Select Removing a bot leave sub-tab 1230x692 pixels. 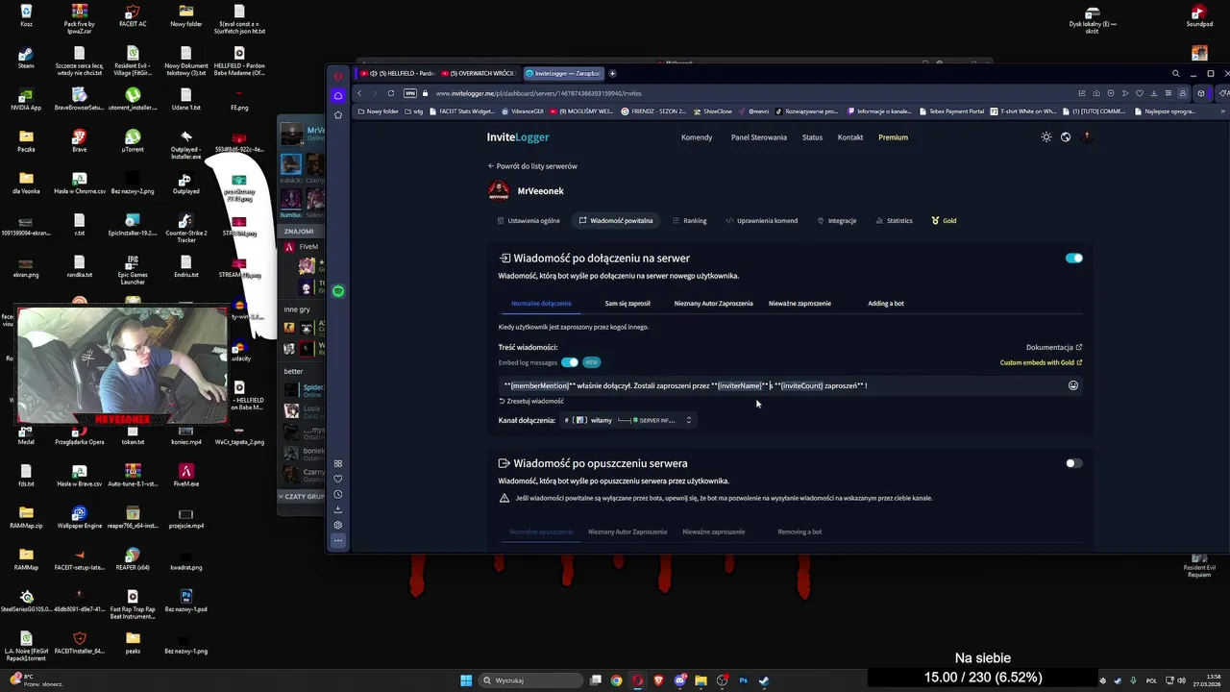point(799,531)
